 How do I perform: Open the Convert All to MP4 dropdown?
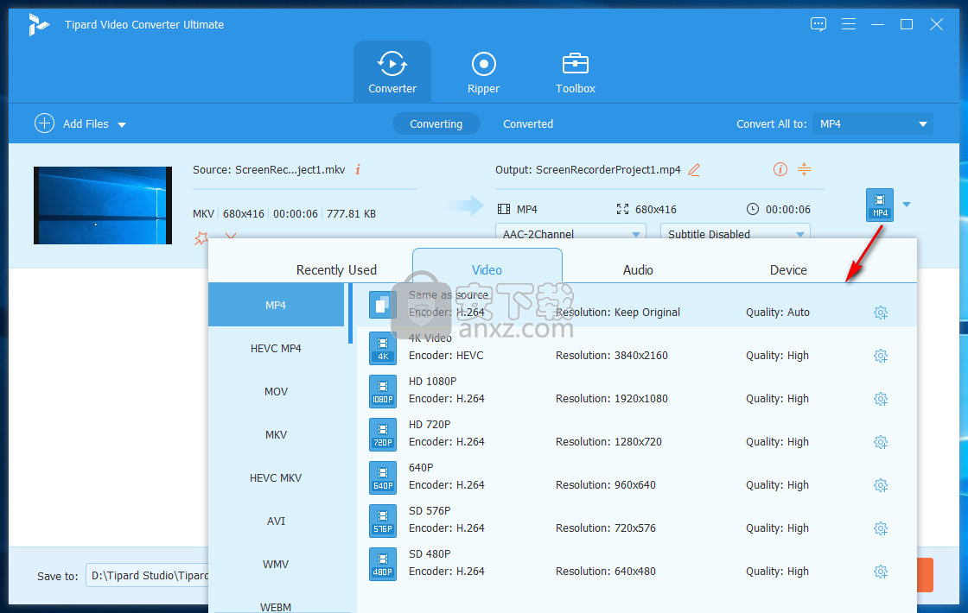tap(872, 124)
